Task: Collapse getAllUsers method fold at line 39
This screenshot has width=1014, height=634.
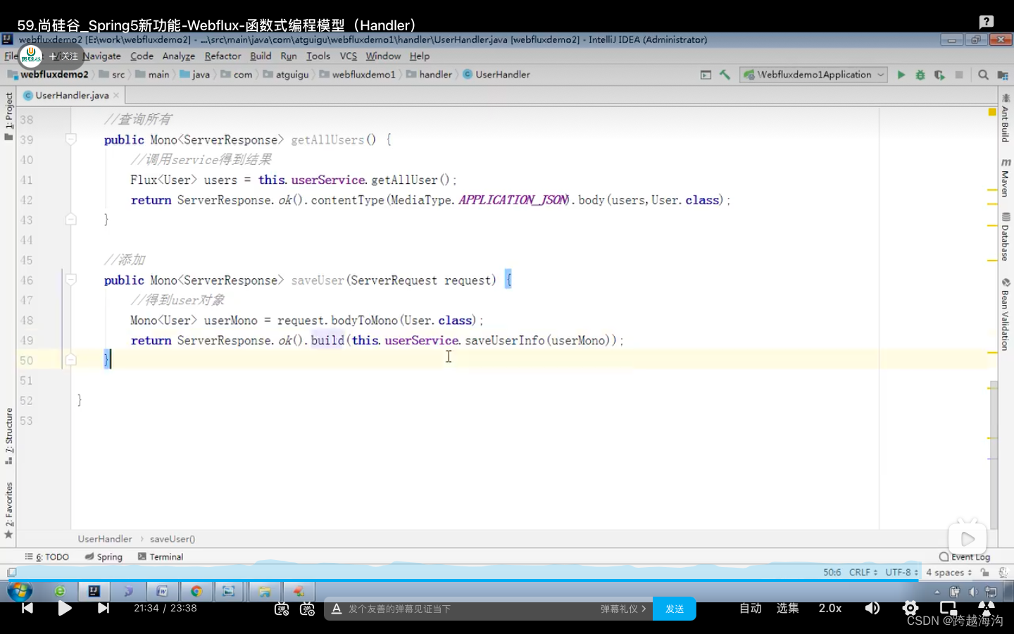Action: 71,139
